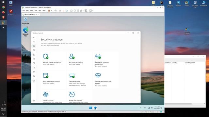209x117 pixels.
Task: Click the Windows Security vertical scrollbar
Action: (x=140, y=67)
